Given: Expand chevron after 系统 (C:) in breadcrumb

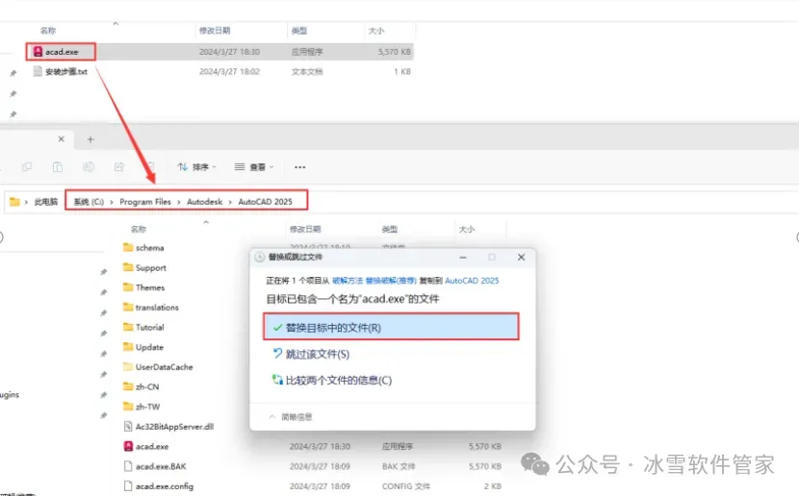Looking at the screenshot, I should point(112,202).
